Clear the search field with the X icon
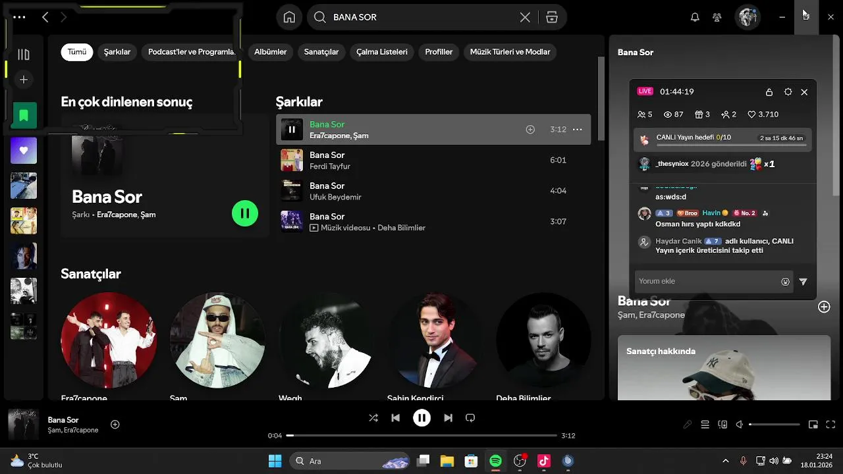Image resolution: width=843 pixels, height=474 pixels. click(525, 17)
